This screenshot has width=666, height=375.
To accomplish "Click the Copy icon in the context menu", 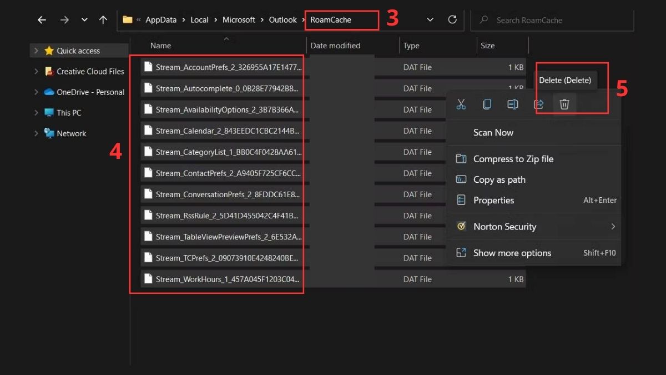I will [x=487, y=104].
